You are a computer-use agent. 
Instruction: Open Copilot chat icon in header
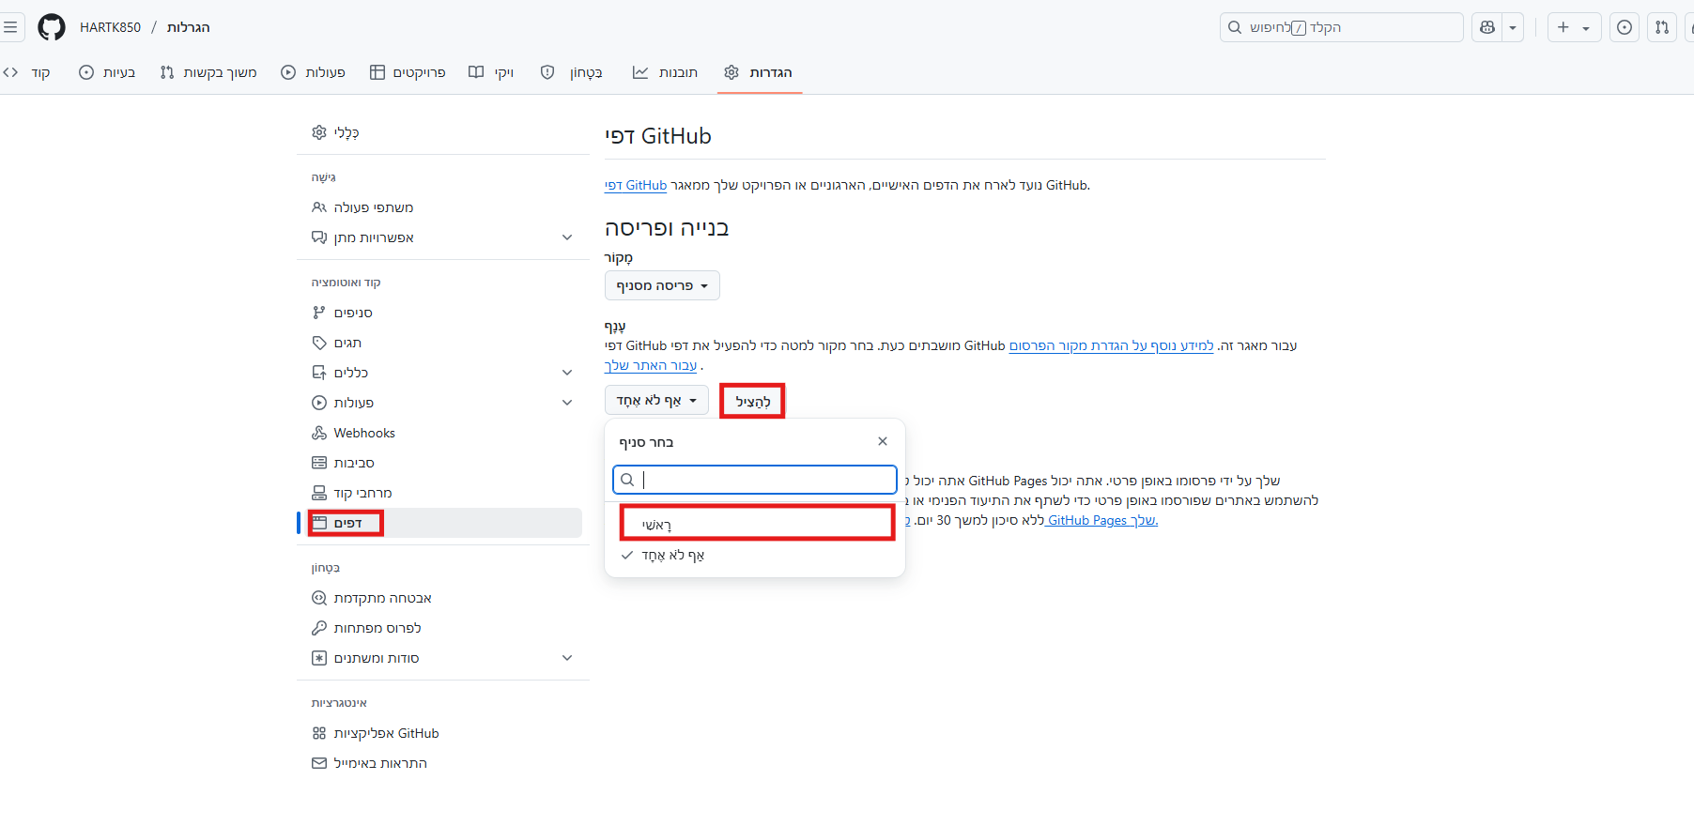[1487, 27]
